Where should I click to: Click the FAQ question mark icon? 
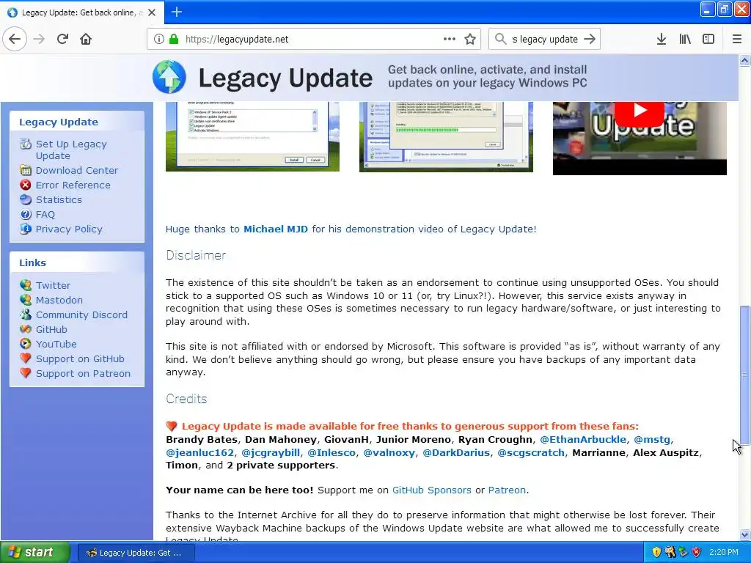pyautogui.click(x=26, y=215)
